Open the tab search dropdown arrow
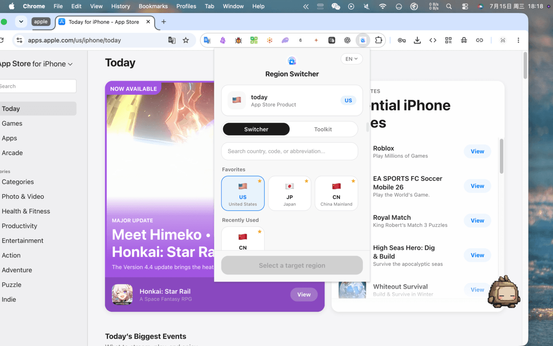This screenshot has width=553, height=346. pyautogui.click(x=21, y=22)
